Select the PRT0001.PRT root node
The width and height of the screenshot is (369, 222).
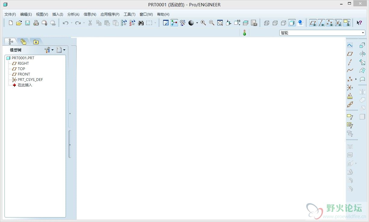20,58
